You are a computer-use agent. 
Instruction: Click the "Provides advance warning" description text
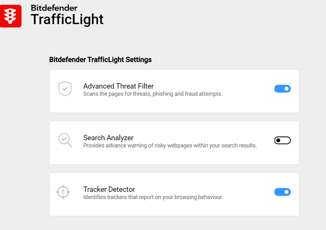tap(170, 146)
